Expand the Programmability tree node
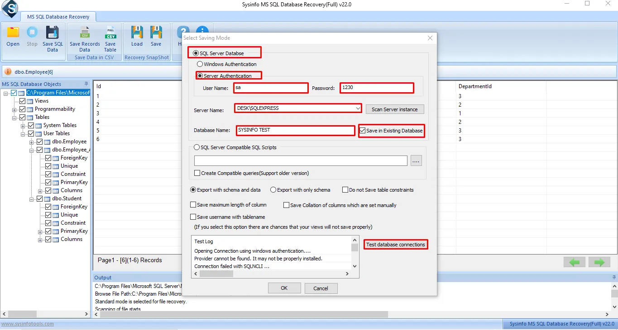This screenshot has width=618, height=330. (14, 109)
